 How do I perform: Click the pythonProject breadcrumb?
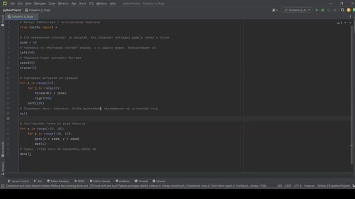click(12, 10)
